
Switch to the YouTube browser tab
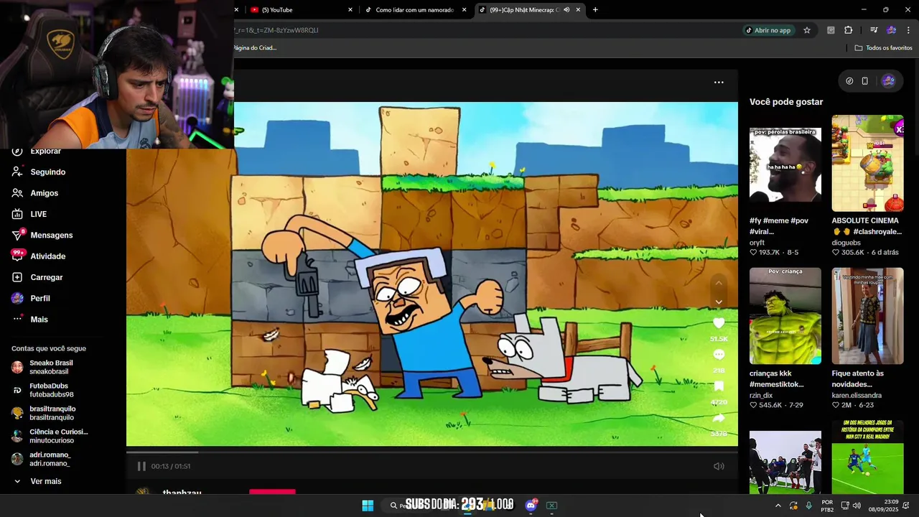pyautogui.click(x=299, y=10)
